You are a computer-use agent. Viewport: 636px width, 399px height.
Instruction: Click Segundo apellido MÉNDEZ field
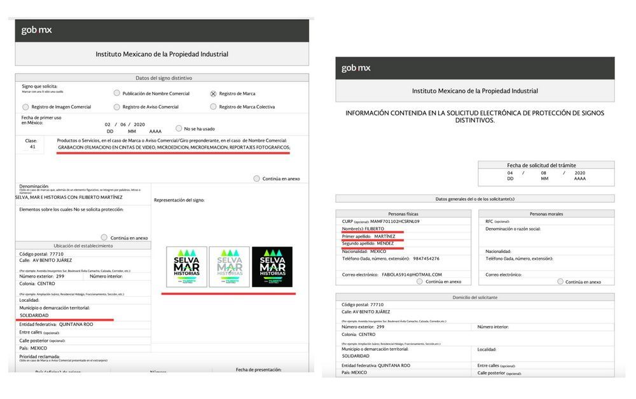[x=368, y=243]
